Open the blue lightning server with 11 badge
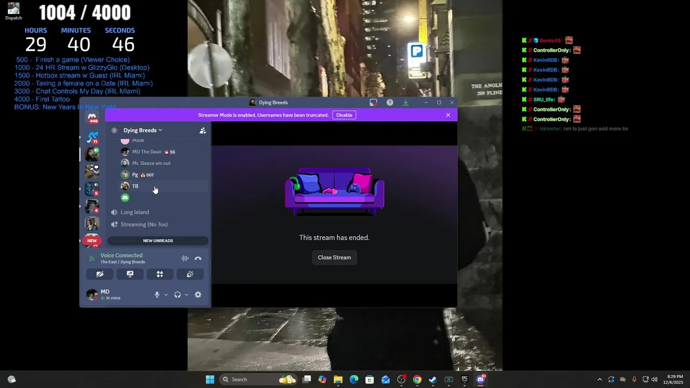The image size is (690, 388). (92, 137)
